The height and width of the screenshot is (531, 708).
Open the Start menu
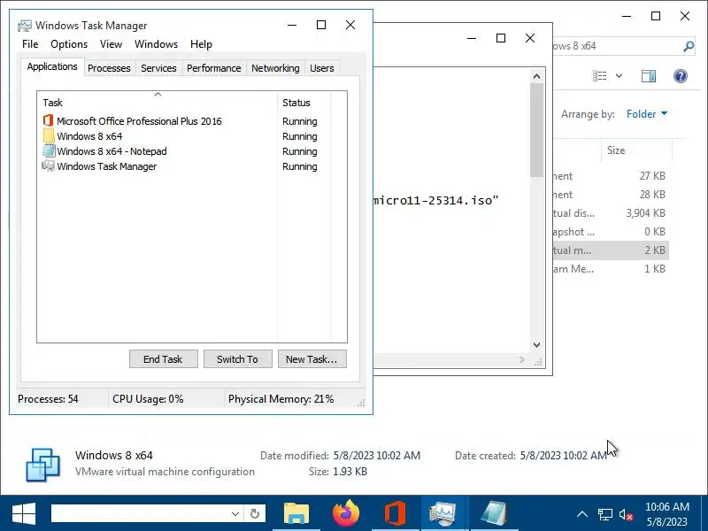tap(24, 513)
